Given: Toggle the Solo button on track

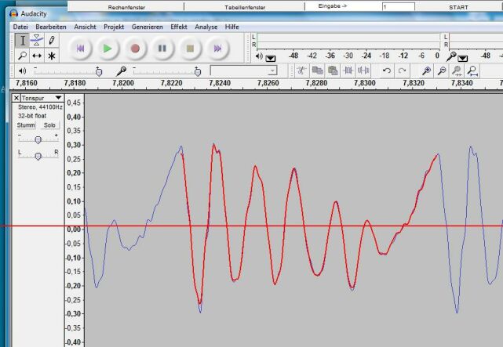Looking at the screenshot, I should pos(49,125).
